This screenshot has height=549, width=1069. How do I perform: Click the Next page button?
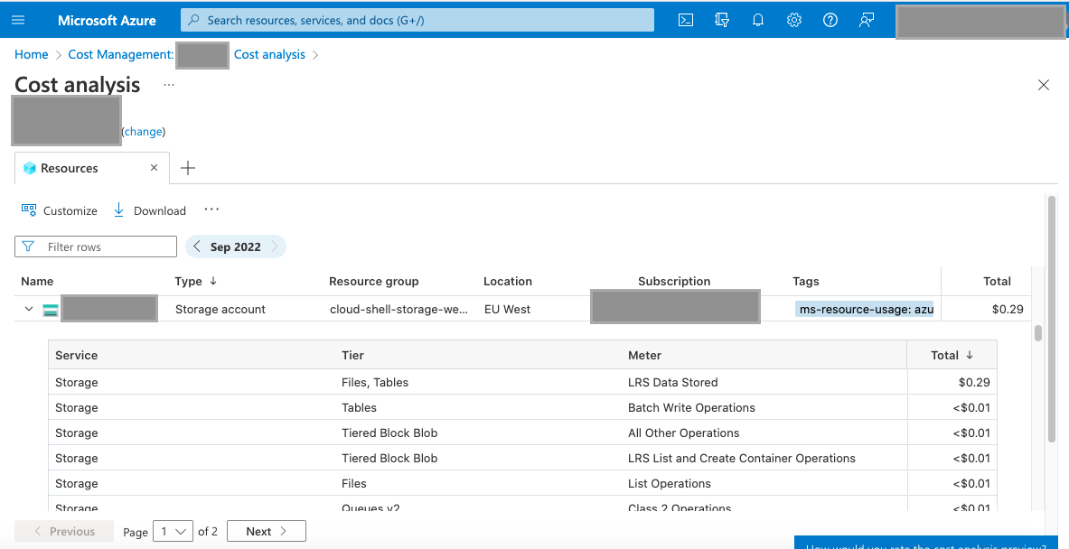pos(266,531)
